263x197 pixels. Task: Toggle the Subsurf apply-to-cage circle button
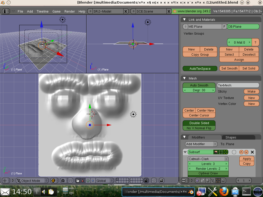click(x=234, y=152)
